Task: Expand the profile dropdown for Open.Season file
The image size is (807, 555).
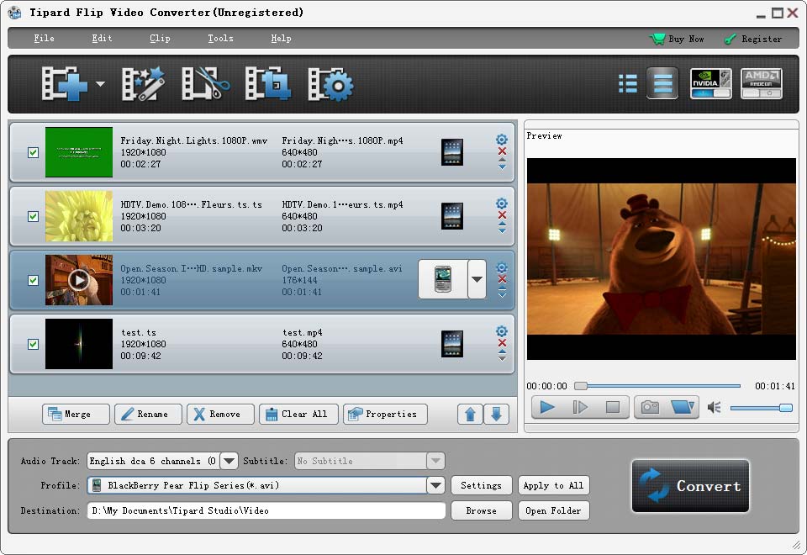Action: [x=477, y=279]
